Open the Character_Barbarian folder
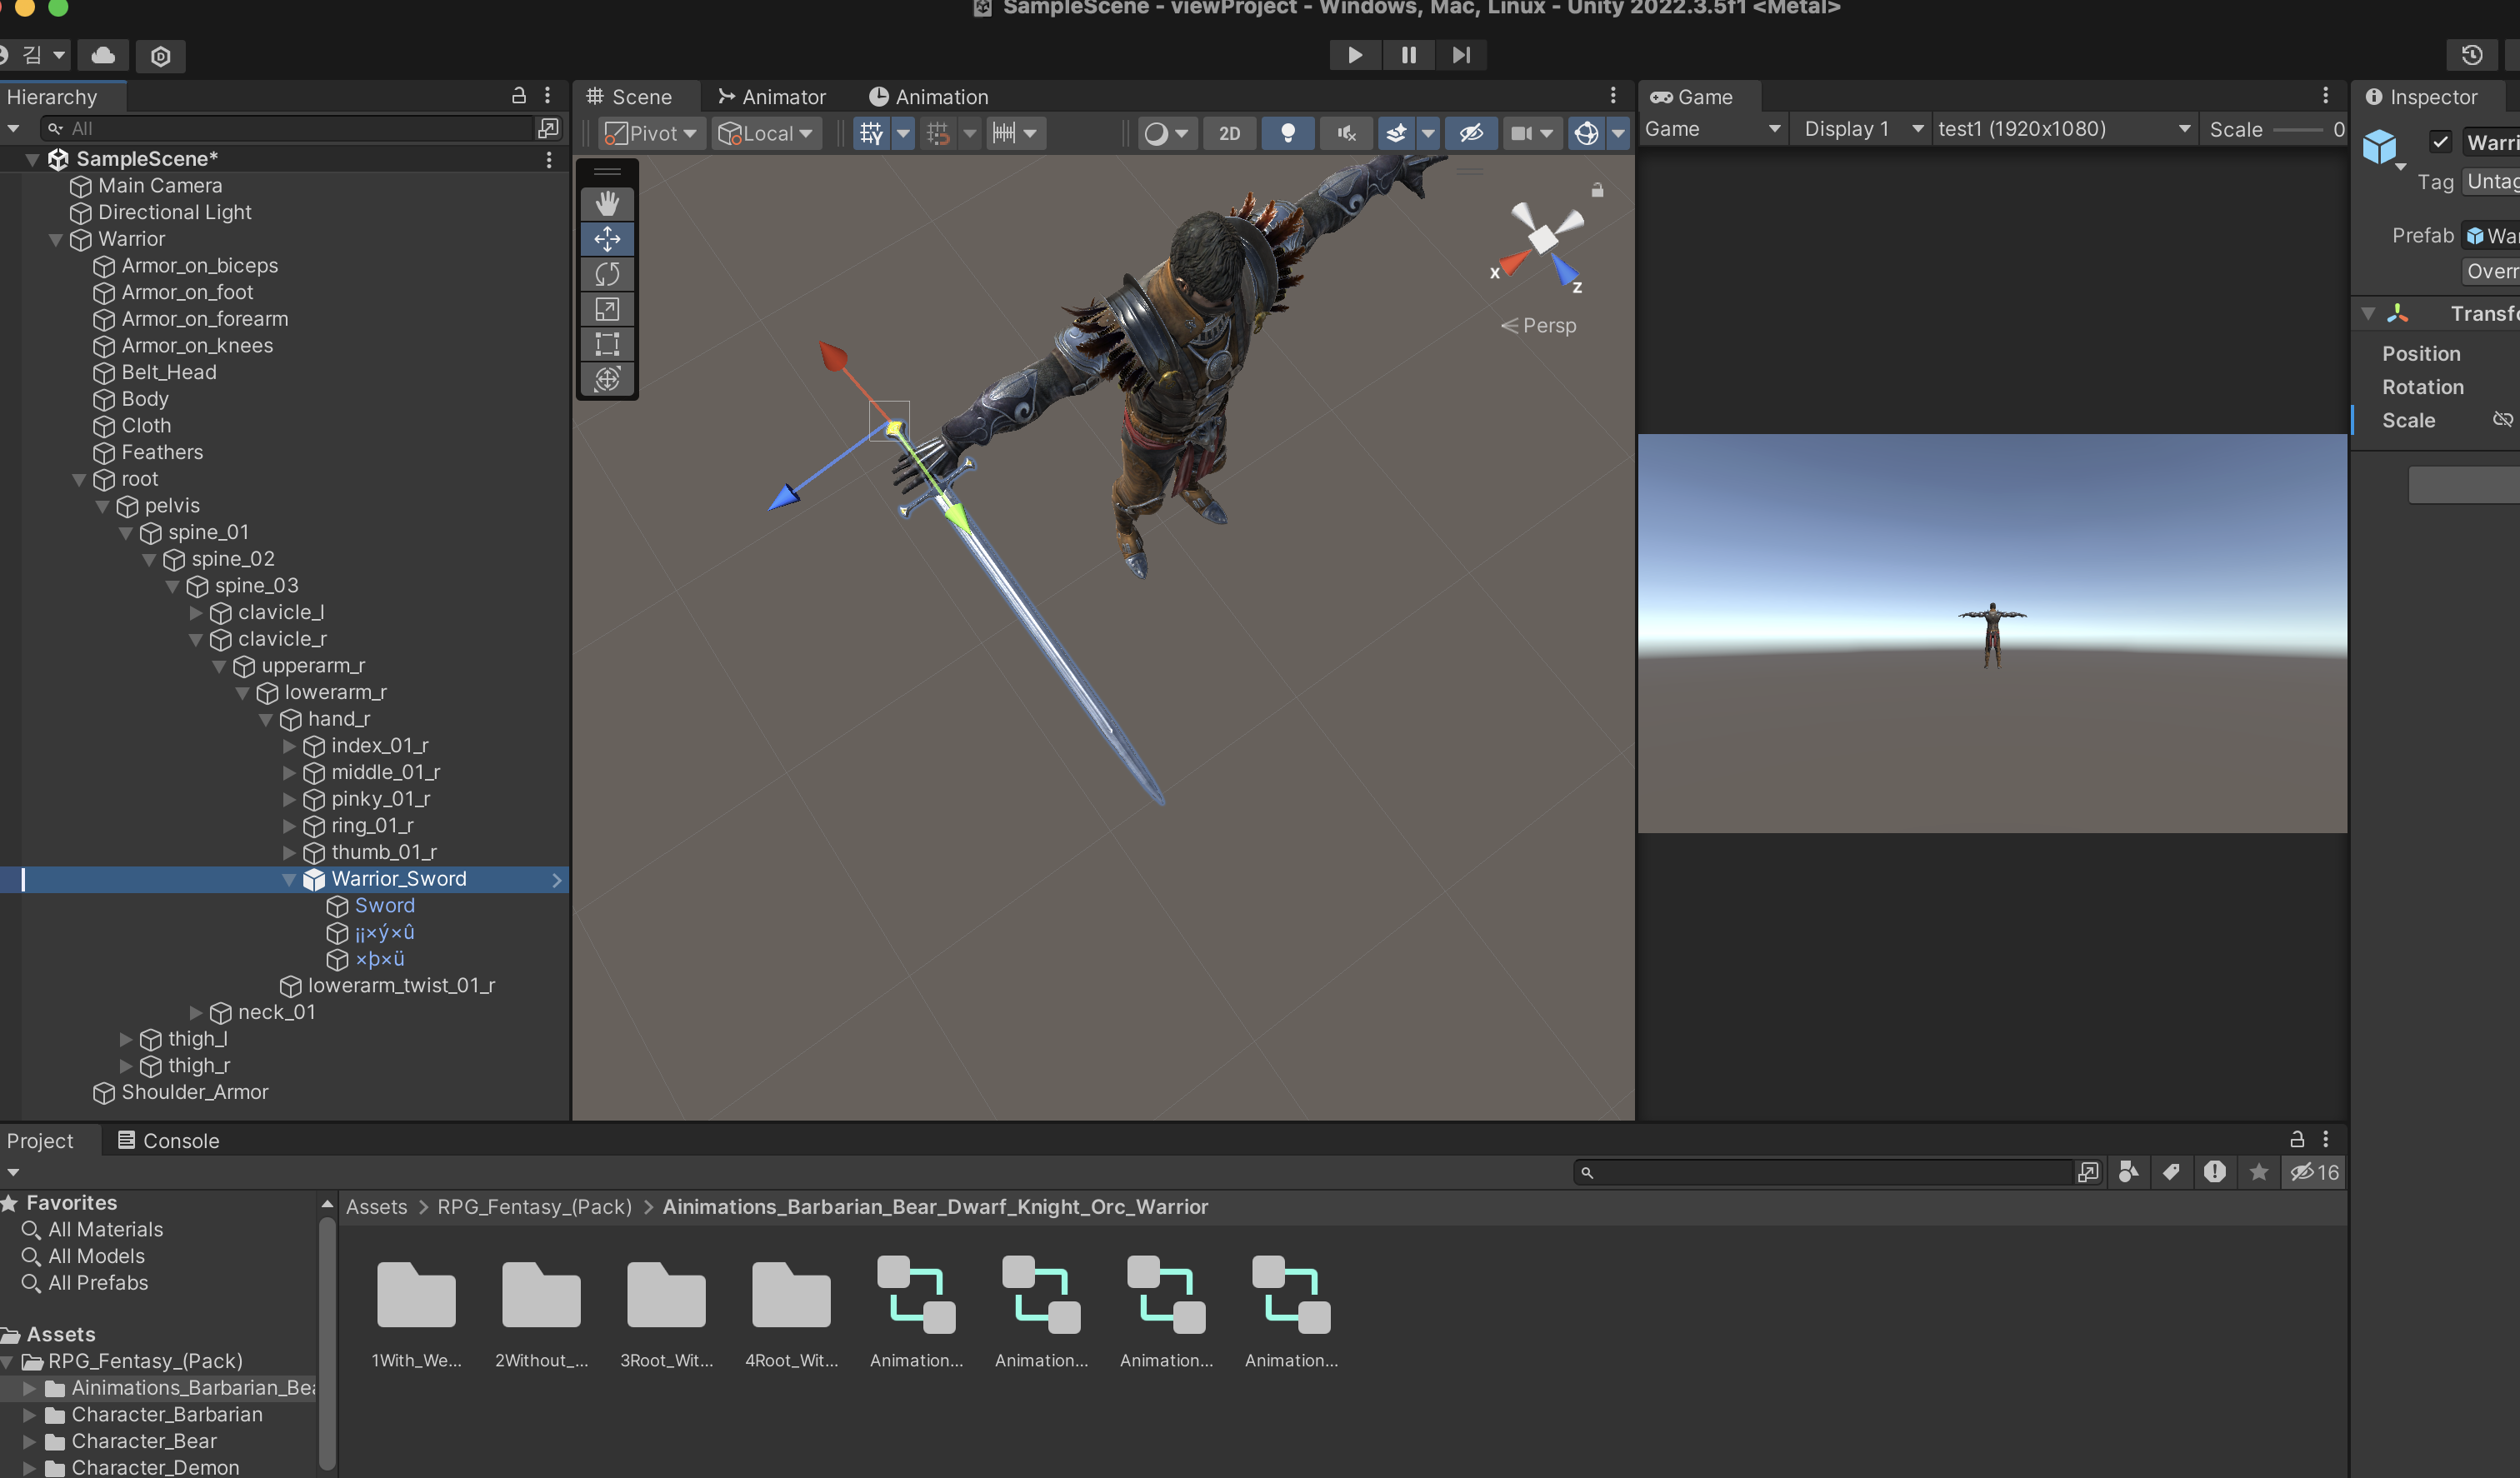Viewport: 2520px width, 1478px height. tap(166, 1414)
